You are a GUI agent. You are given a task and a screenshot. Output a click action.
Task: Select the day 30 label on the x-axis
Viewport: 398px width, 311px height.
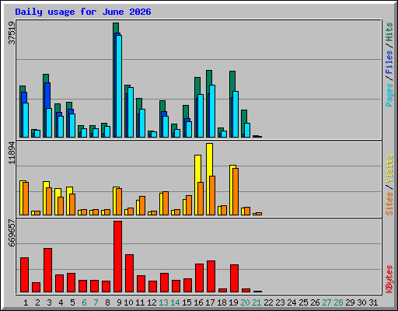click(x=361, y=302)
